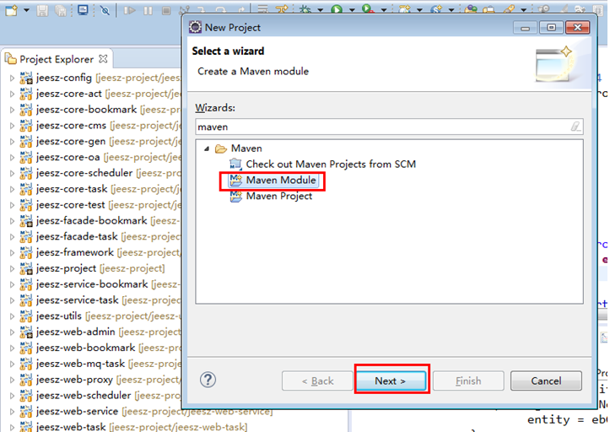Select jeesz-project label in explorer
The width and height of the screenshot is (610, 432).
coord(66,268)
